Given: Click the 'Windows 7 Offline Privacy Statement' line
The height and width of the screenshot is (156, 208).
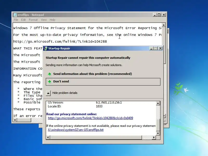Looking at the screenshot, I should pyautogui.click(x=87, y=28).
